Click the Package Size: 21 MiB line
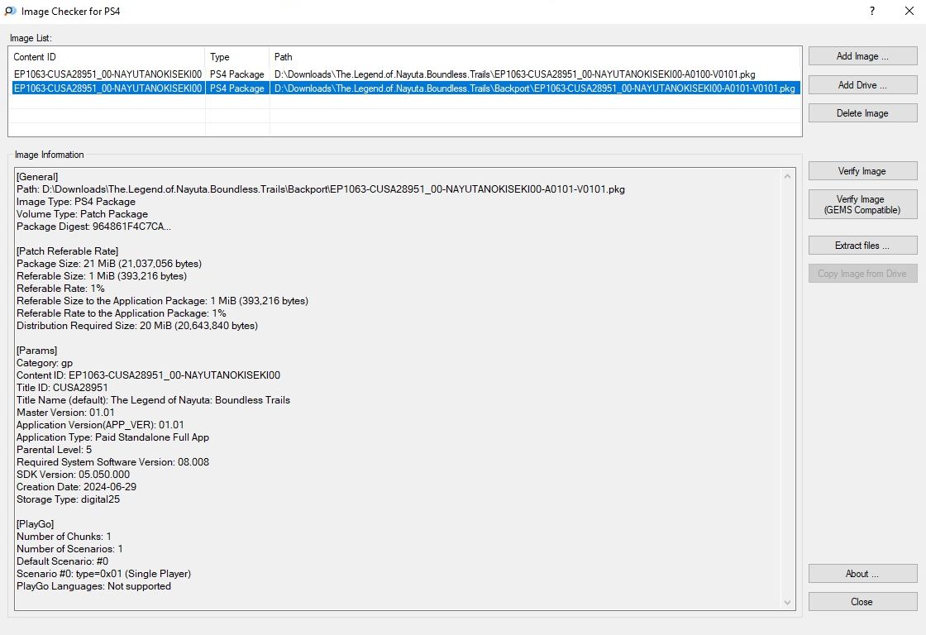 point(109,264)
